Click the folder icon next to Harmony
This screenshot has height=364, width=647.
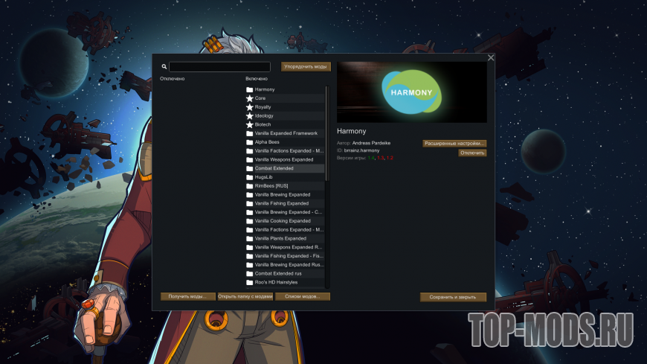pyautogui.click(x=250, y=89)
